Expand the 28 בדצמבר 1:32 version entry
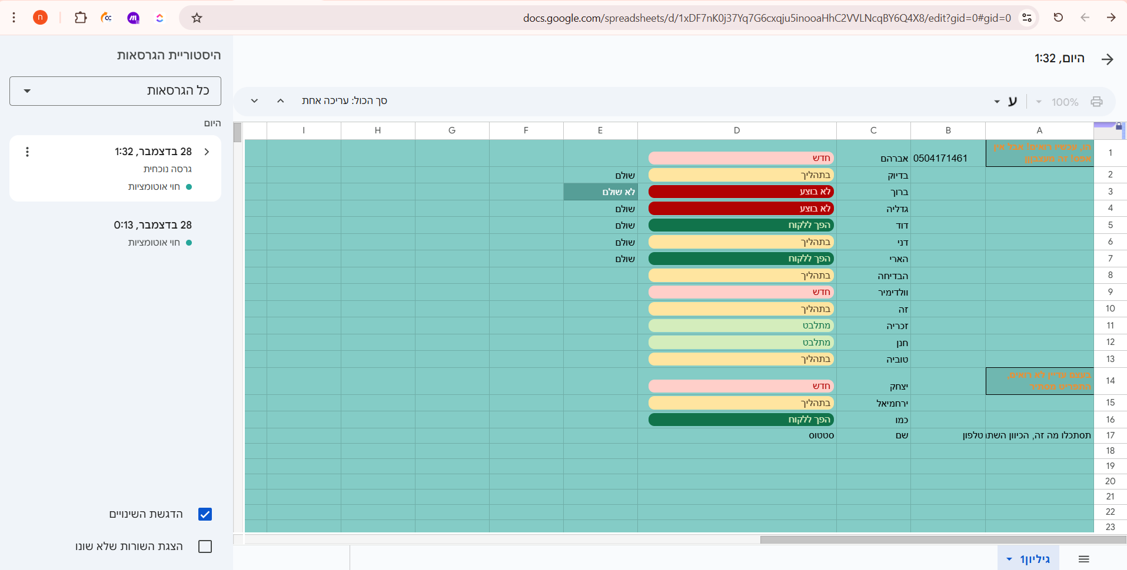Screen dimensions: 1127x570 [207, 152]
